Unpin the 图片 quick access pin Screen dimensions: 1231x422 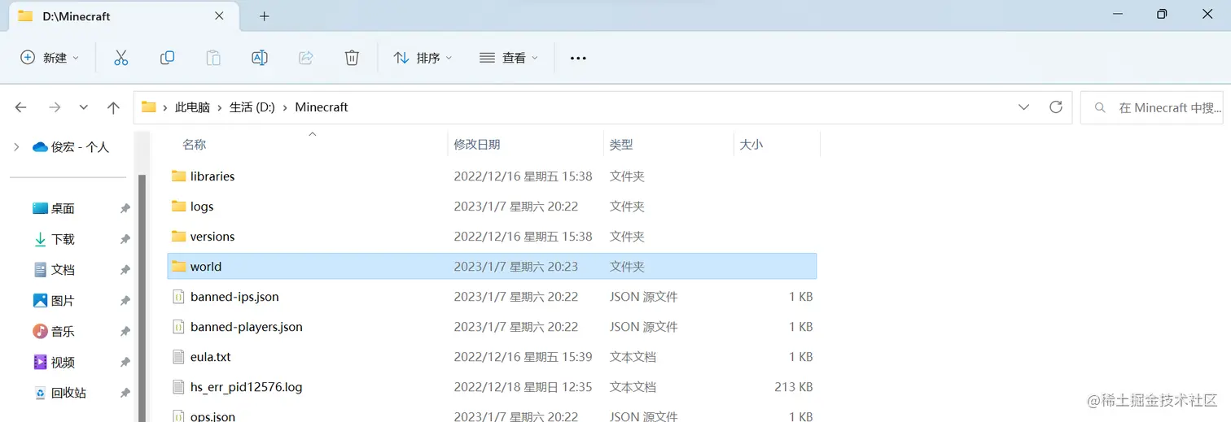coord(125,301)
